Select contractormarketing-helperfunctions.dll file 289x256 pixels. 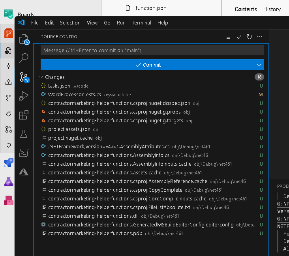151,216
